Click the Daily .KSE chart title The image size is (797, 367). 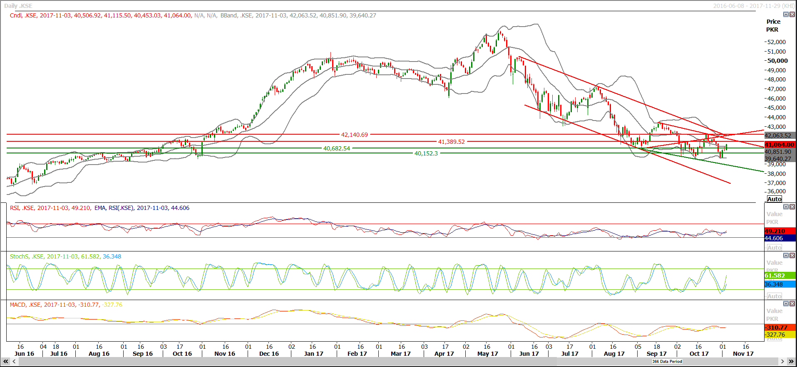(x=18, y=6)
